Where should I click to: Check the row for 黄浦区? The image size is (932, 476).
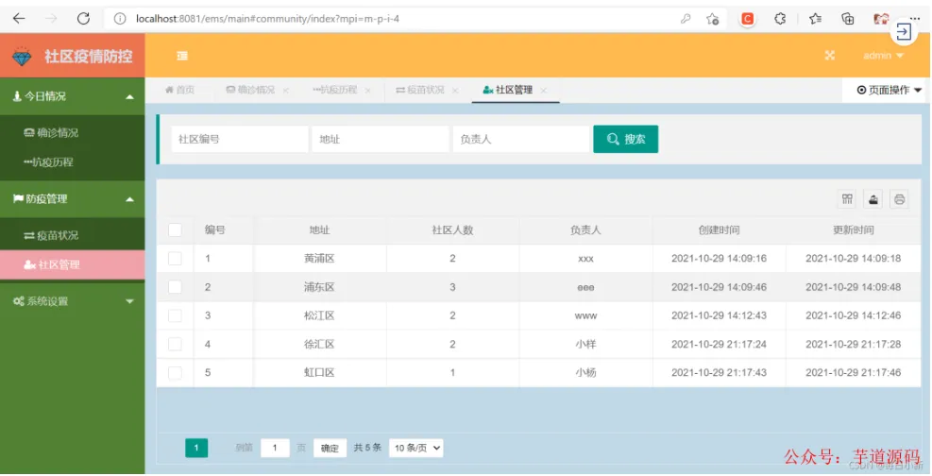click(175, 259)
